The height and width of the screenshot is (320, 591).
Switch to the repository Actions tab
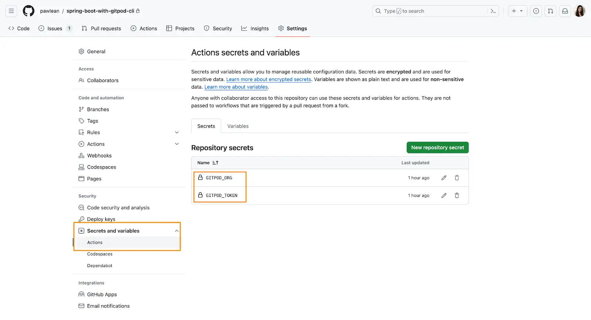click(144, 28)
